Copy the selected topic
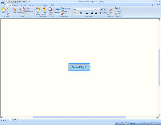 point(8,11)
